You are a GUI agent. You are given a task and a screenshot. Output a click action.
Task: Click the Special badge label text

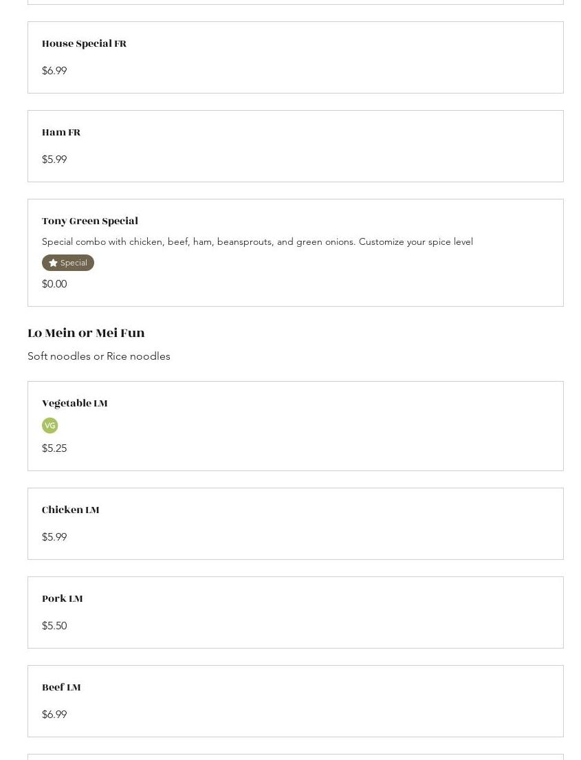[x=74, y=263]
